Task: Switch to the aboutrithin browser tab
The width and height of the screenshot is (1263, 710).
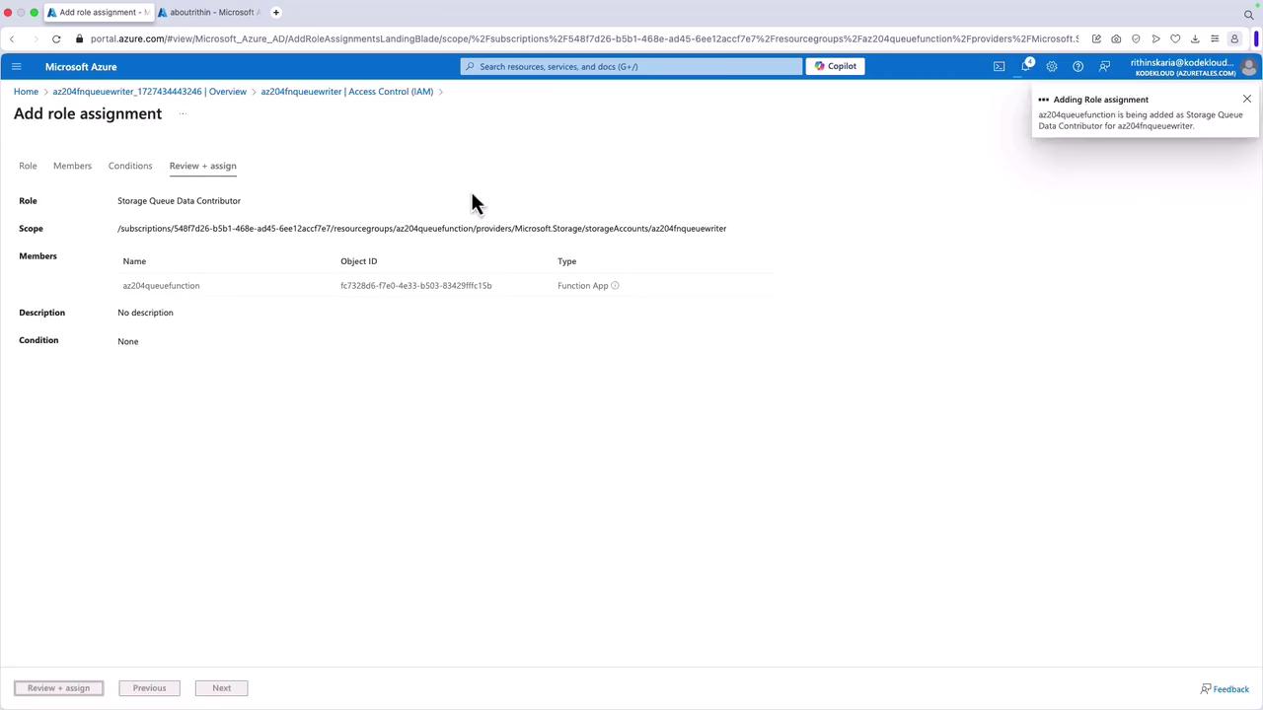Action: (210, 12)
